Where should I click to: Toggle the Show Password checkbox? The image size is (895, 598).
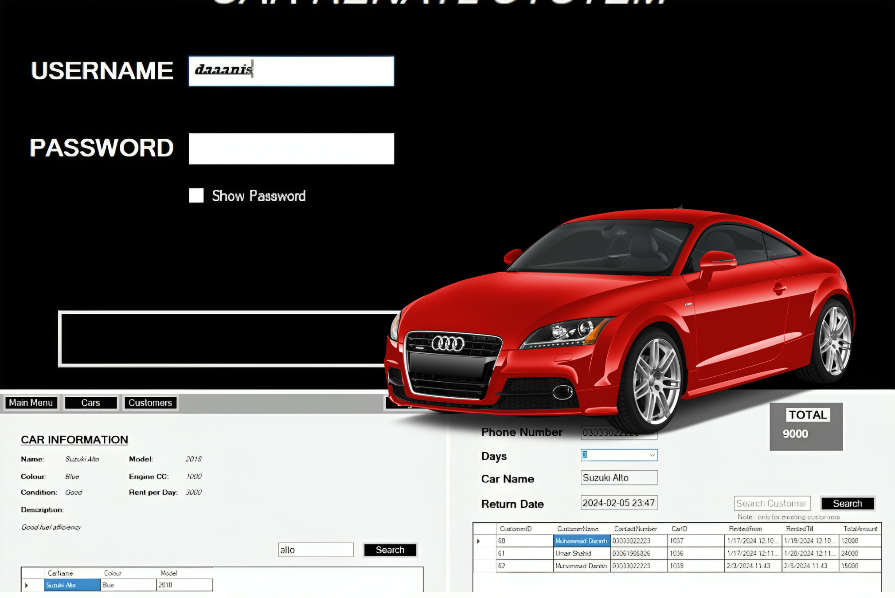tap(196, 195)
